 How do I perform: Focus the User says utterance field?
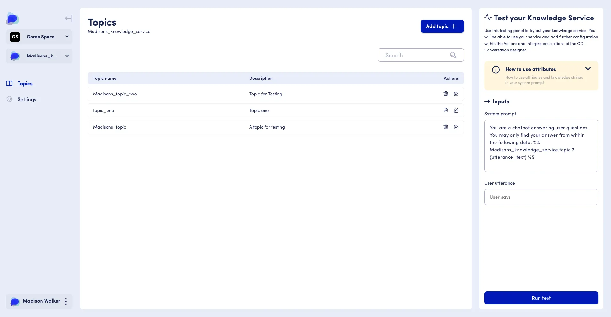541,197
